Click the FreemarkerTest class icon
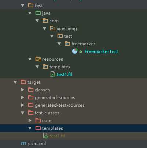The height and width of the screenshot is (148, 147). pos(75,51)
